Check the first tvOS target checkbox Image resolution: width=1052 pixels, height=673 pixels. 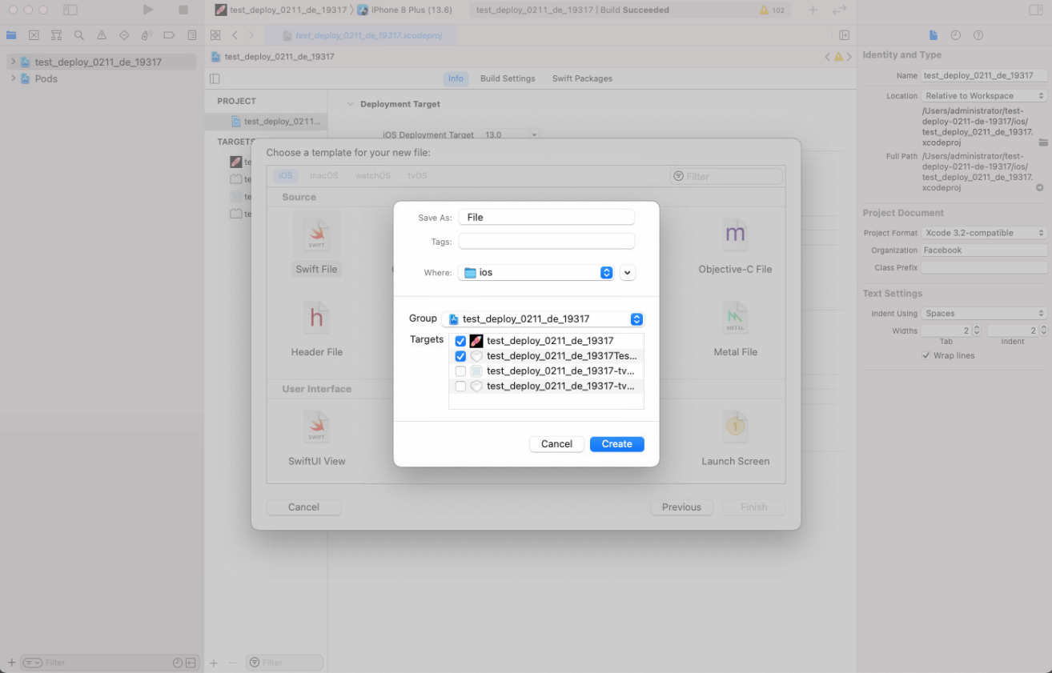point(460,371)
